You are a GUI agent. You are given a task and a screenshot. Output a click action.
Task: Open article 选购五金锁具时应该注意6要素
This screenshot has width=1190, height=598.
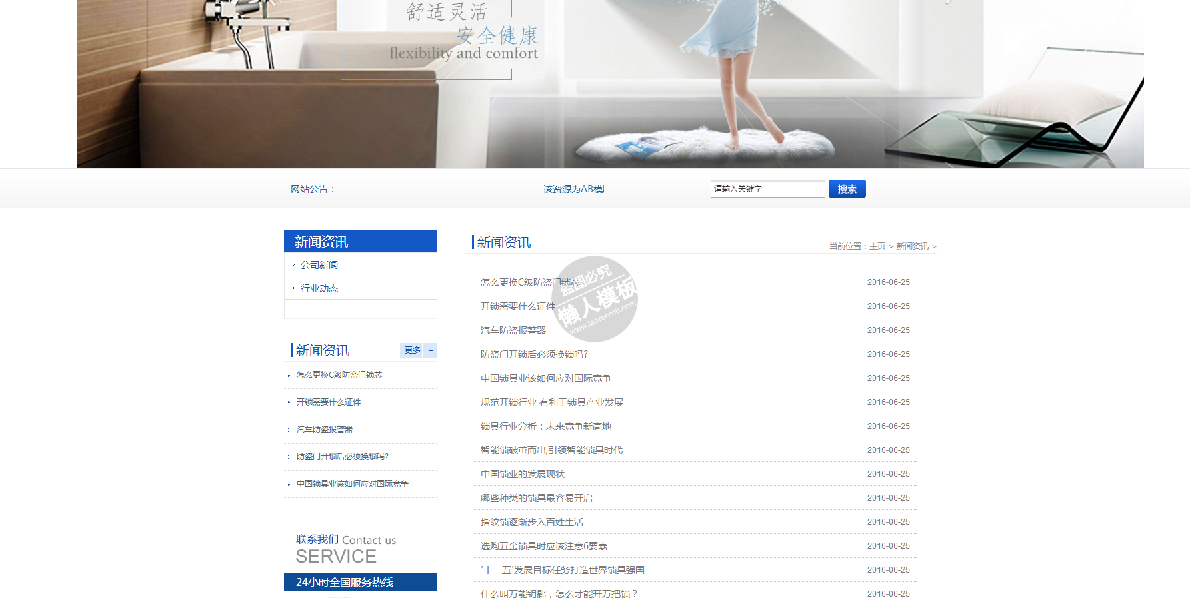point(543,546)
